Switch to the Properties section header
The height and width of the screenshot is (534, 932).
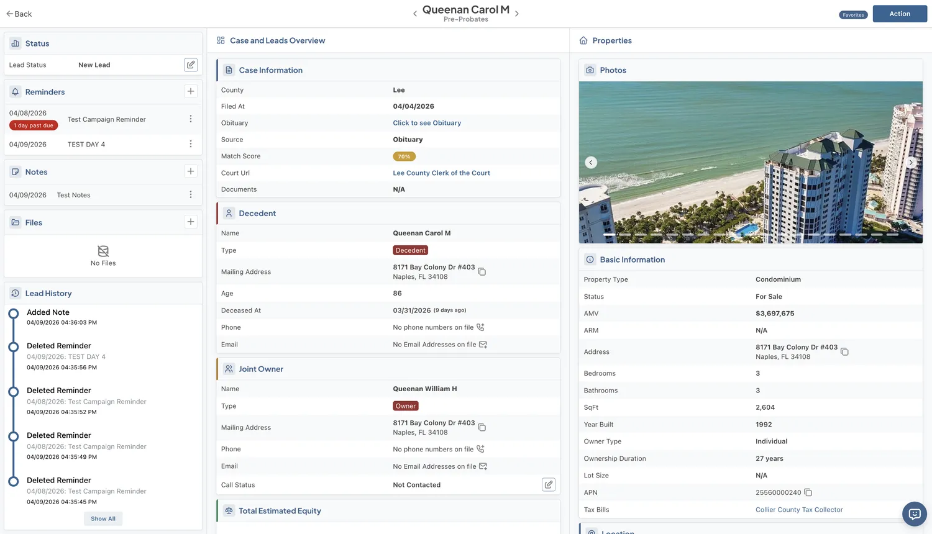(x=611, y=40)
